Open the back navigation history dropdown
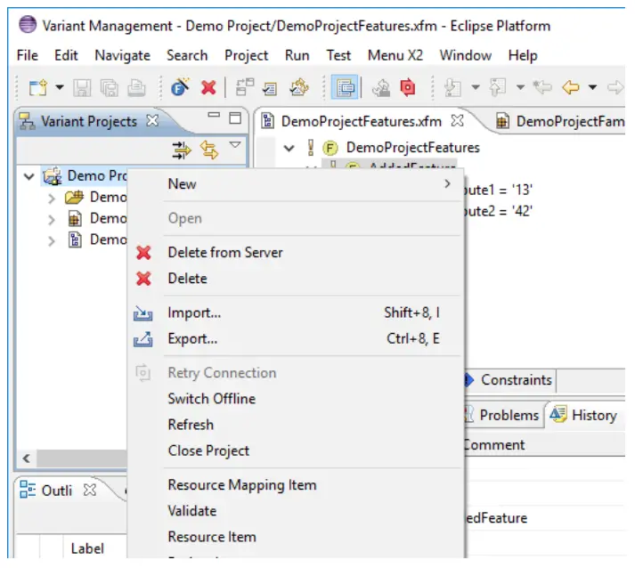The width and height of the screenshot is (635, 568). point(592,87)
